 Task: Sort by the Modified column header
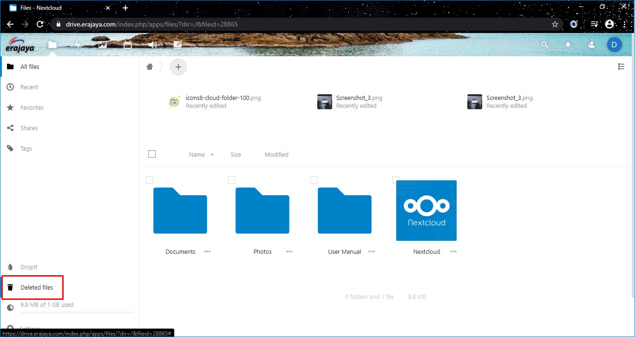[276, 154]
